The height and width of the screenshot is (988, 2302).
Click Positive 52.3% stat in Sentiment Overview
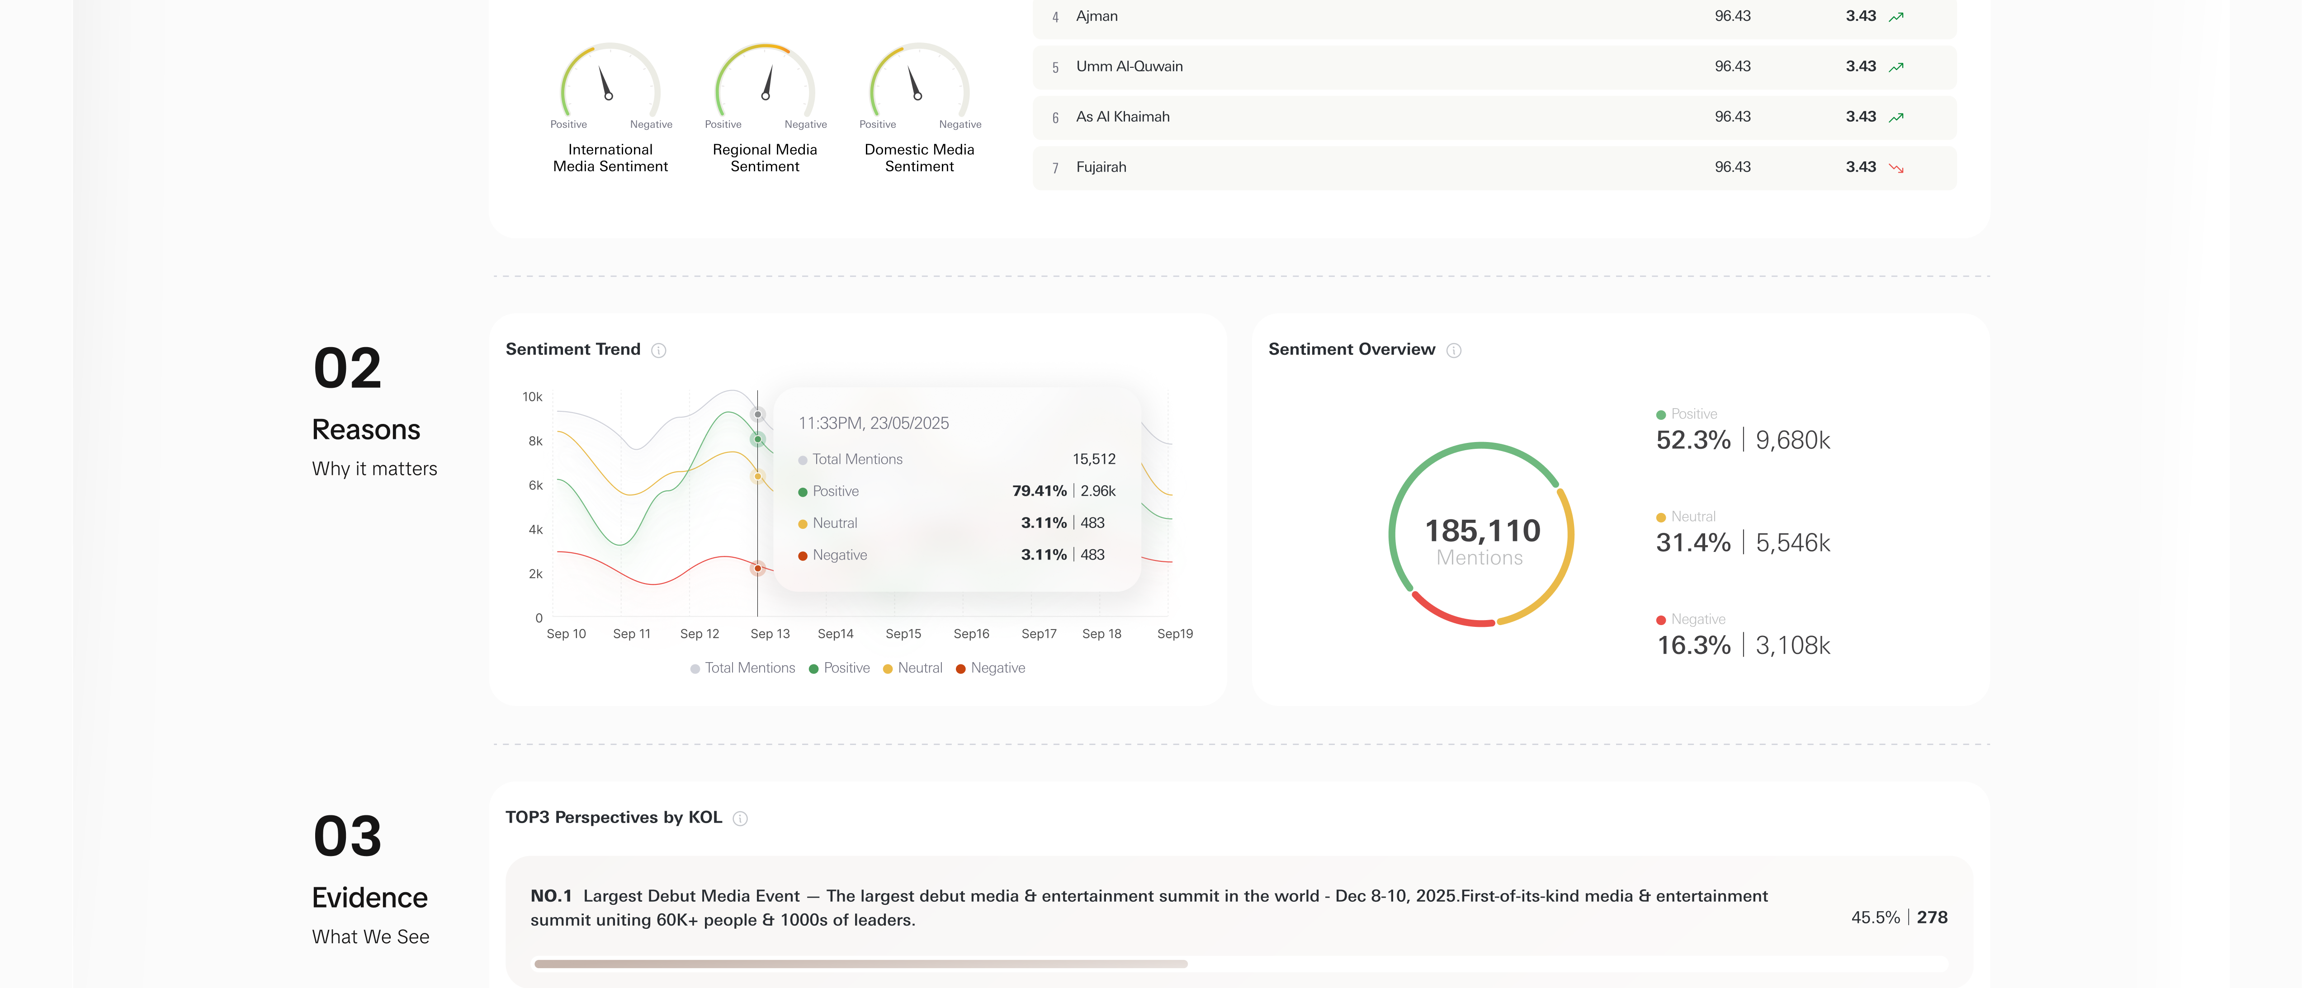[1743, 431]
